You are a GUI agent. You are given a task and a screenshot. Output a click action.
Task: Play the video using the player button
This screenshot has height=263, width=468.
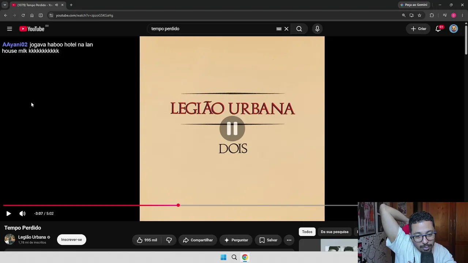8,213
